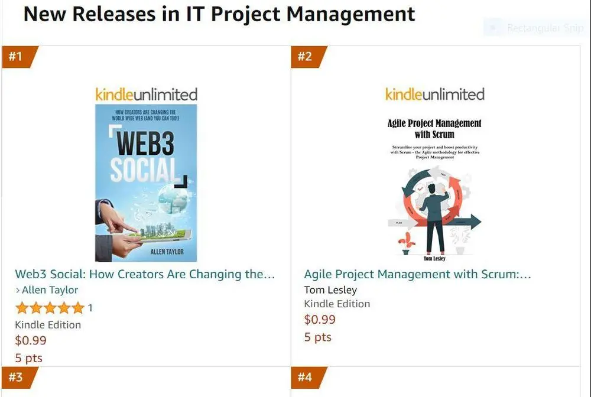Select Kindle Edition under the star rating
The width and height of the screenshot is (591, 397).
(48, 324)
